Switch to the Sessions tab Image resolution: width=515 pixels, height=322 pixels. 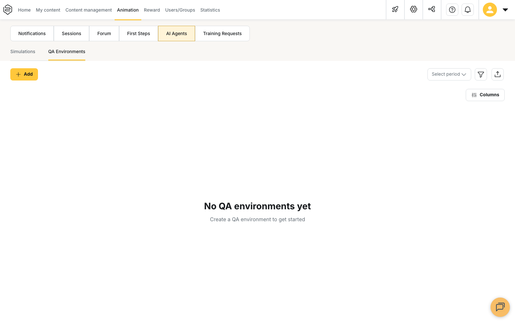pos(71,33)
